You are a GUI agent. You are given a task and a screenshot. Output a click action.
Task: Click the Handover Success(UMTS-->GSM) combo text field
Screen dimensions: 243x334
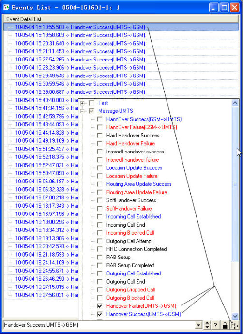99,325
